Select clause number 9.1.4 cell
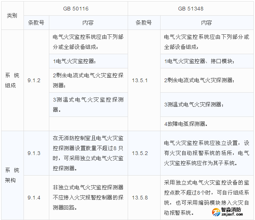 [36, 197]
